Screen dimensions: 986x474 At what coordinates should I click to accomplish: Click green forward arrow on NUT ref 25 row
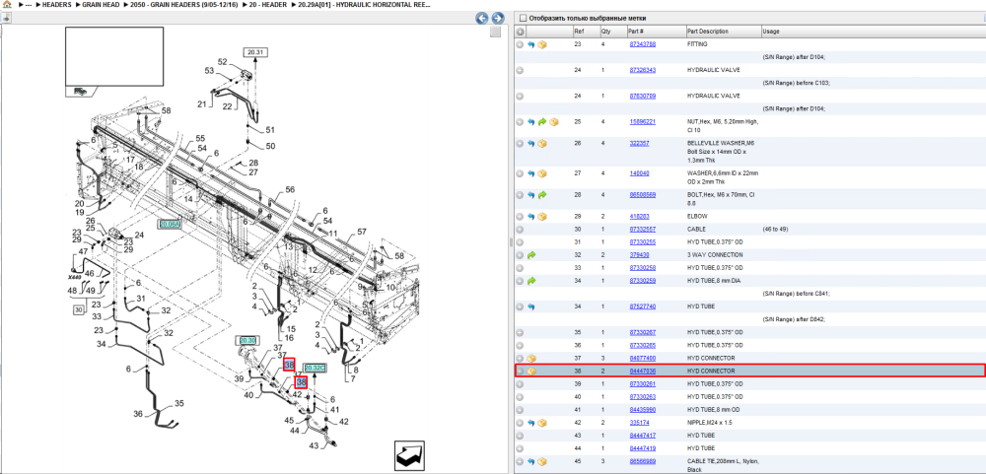[542, 122]
